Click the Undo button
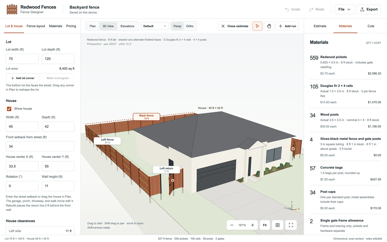387x242 pixels. tap(293, 9)
